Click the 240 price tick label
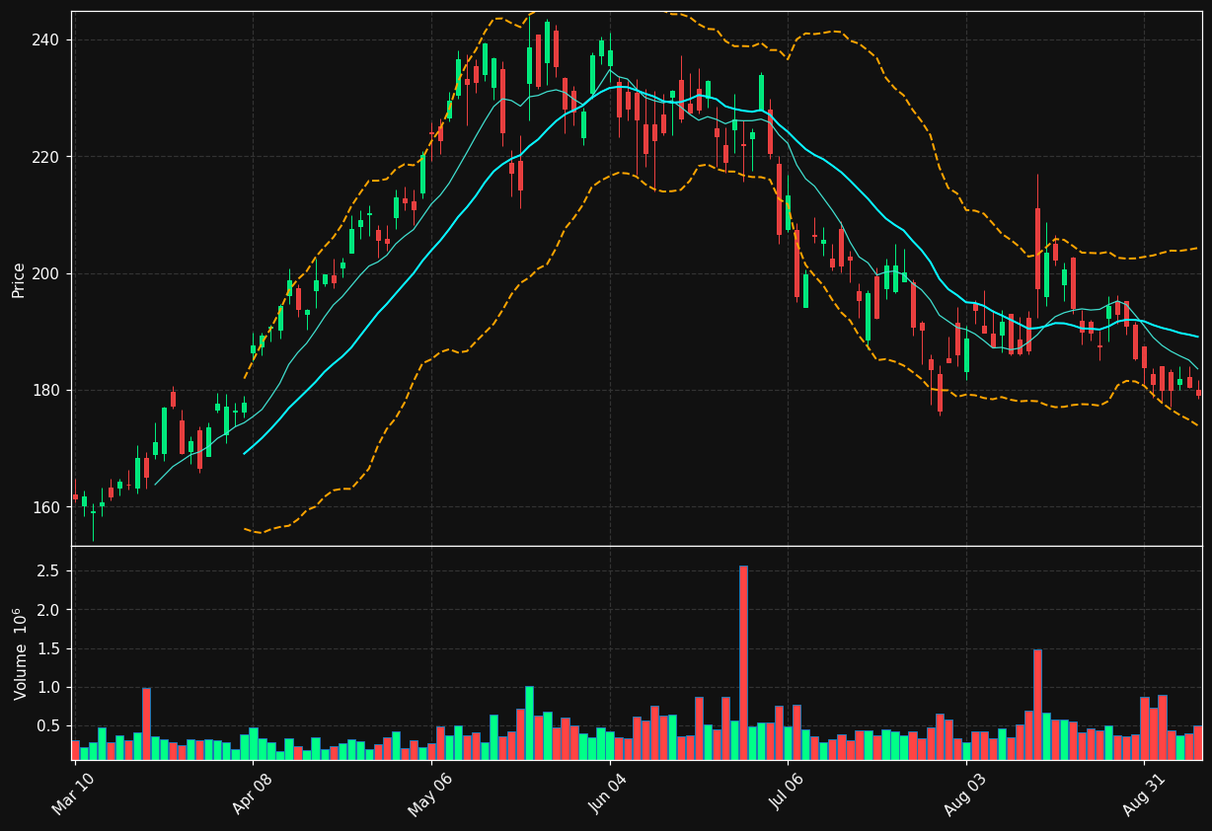This screenshot has height=831, width=1212. pyautogui.click(x=45, y=40)
